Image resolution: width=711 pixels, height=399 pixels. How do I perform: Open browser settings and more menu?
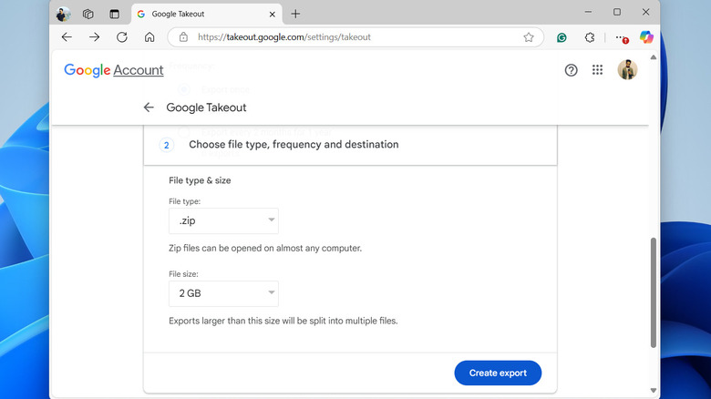tap(621, 37)
